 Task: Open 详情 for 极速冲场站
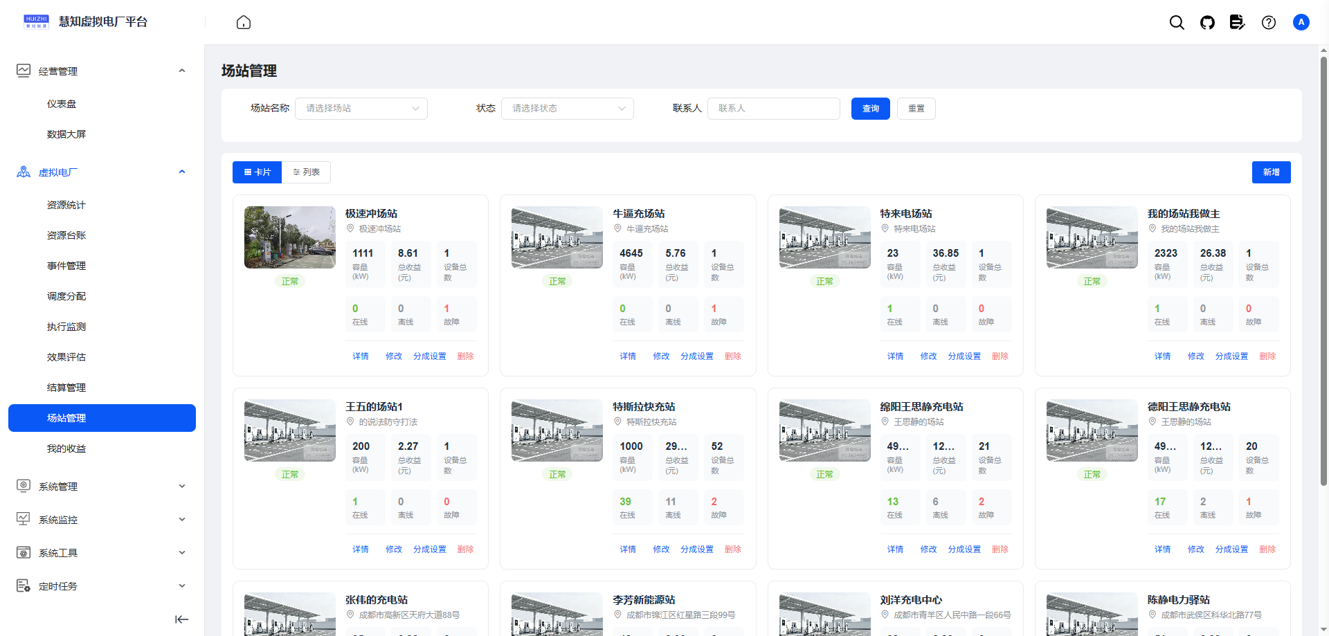click(x=361, y=356)
